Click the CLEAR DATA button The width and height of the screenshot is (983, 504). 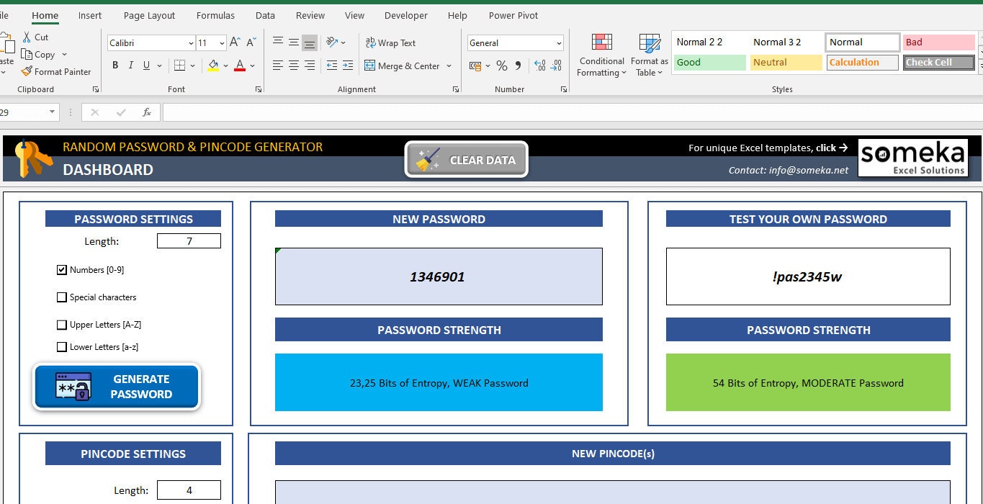[466, 159]
